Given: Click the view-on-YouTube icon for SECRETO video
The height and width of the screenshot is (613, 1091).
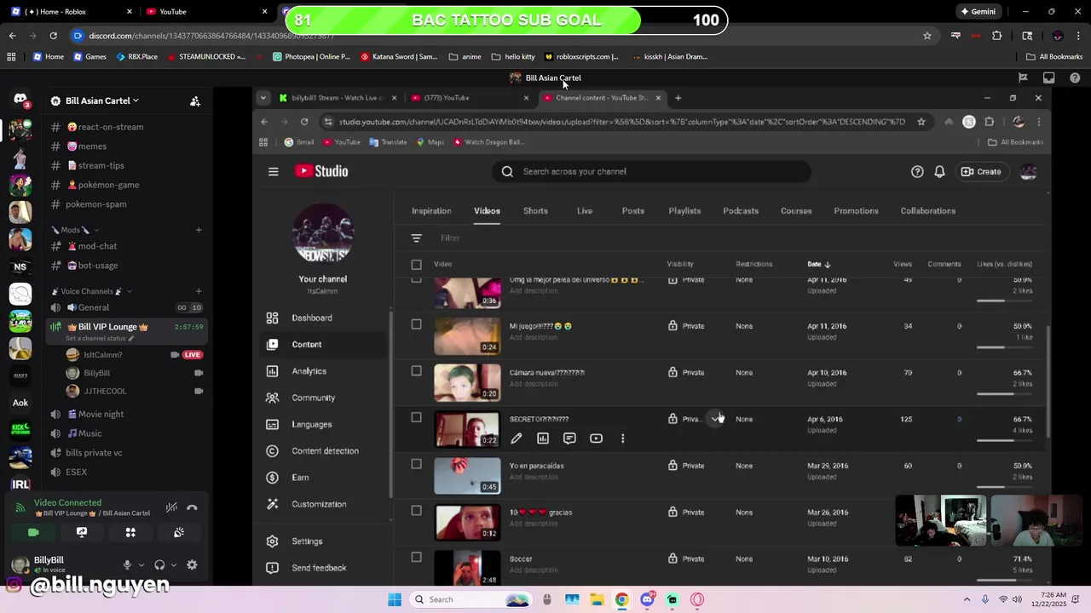Looking at the screenshot, I should [x=596, y=438].
